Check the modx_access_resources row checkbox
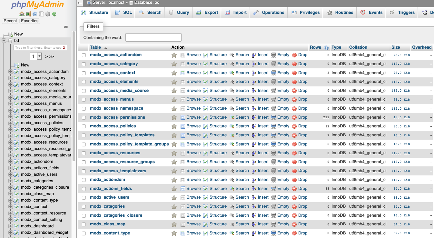 click(84, 153)
